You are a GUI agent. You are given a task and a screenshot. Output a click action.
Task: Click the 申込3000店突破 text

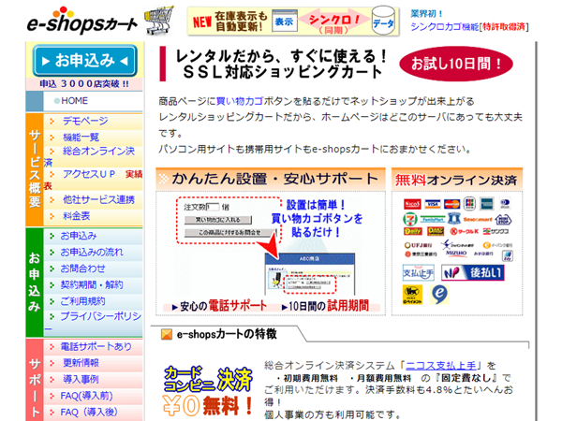point(84,84)
